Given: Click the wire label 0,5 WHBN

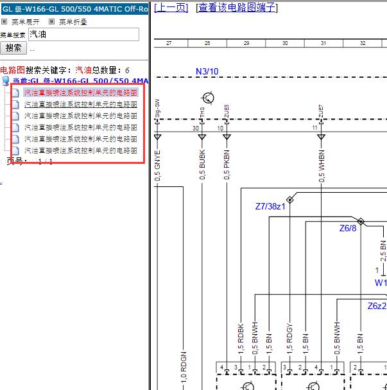Looking at the screenshot, I should point(321,166).
